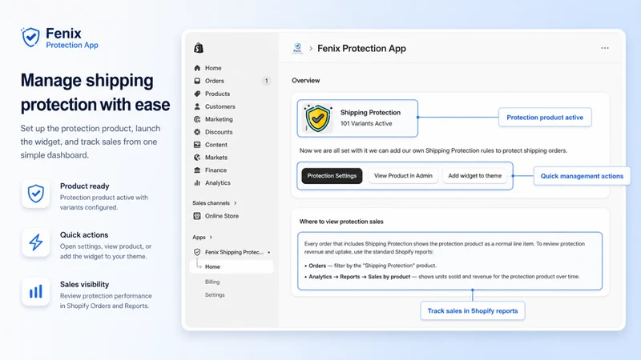641x360 pixels.
Task: Click the Orders inbox icon
Action: [197, 81]
